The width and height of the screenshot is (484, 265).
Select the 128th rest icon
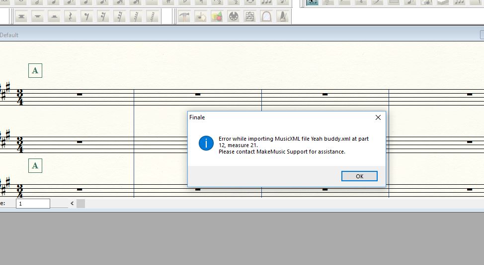[152, 17]
